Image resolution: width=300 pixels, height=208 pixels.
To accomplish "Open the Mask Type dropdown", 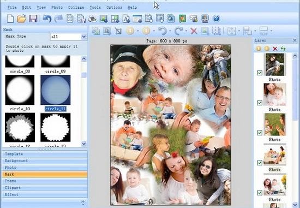I will (x=83, y=37).
